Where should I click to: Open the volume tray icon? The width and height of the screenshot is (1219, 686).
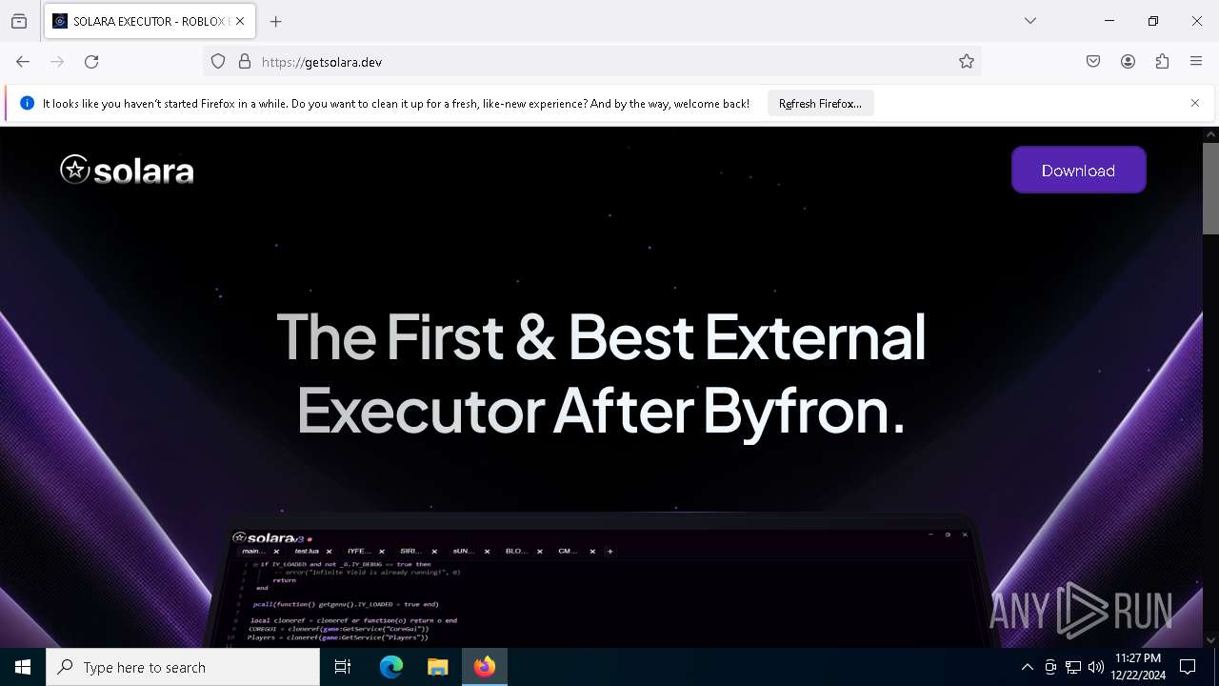[1096, 667]
